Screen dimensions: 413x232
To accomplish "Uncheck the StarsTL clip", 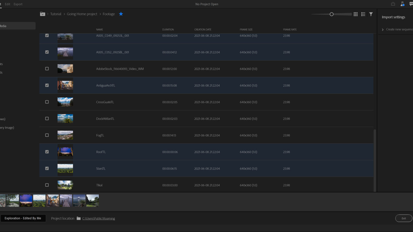I will pos(47,169).
